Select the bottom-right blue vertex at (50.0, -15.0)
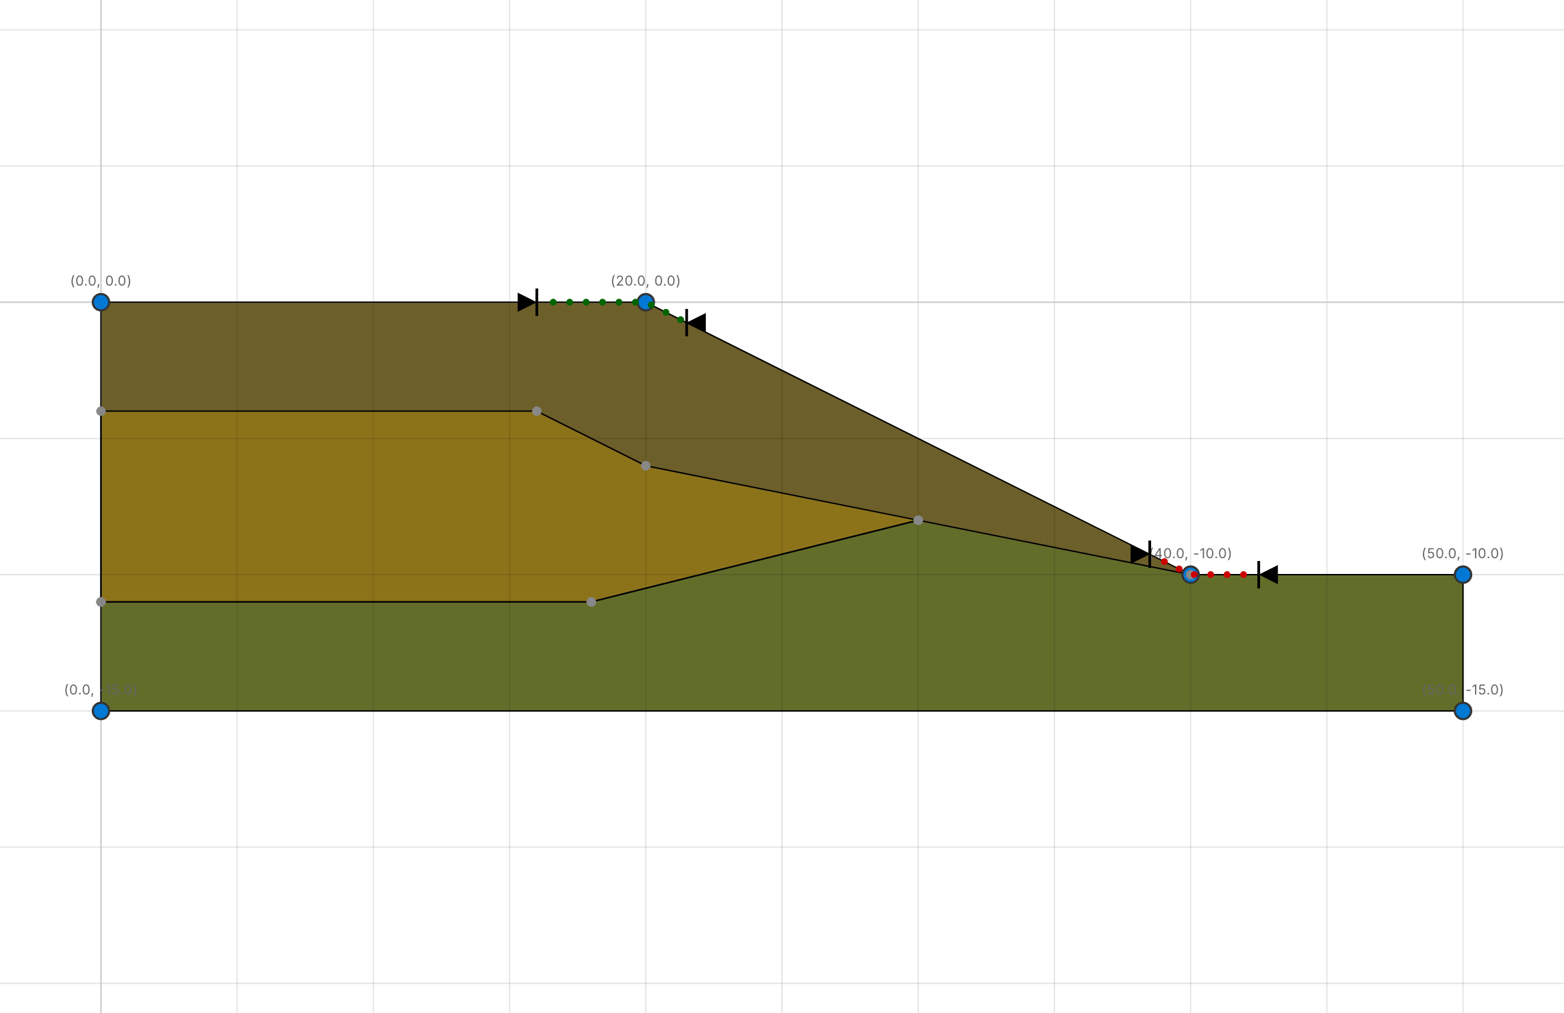 click(x=1463, y=711)
